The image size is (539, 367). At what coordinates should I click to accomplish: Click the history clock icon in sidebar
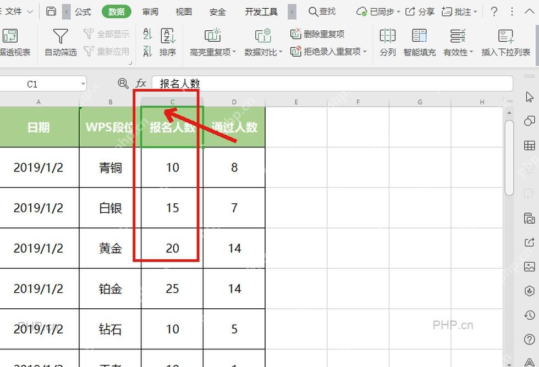click(x=529, y=315)
